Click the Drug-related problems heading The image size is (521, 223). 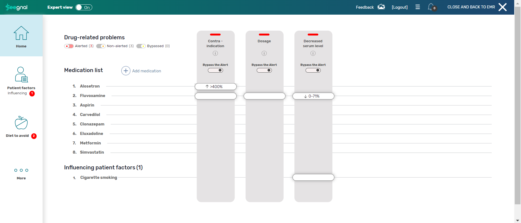tap(94, 37)
